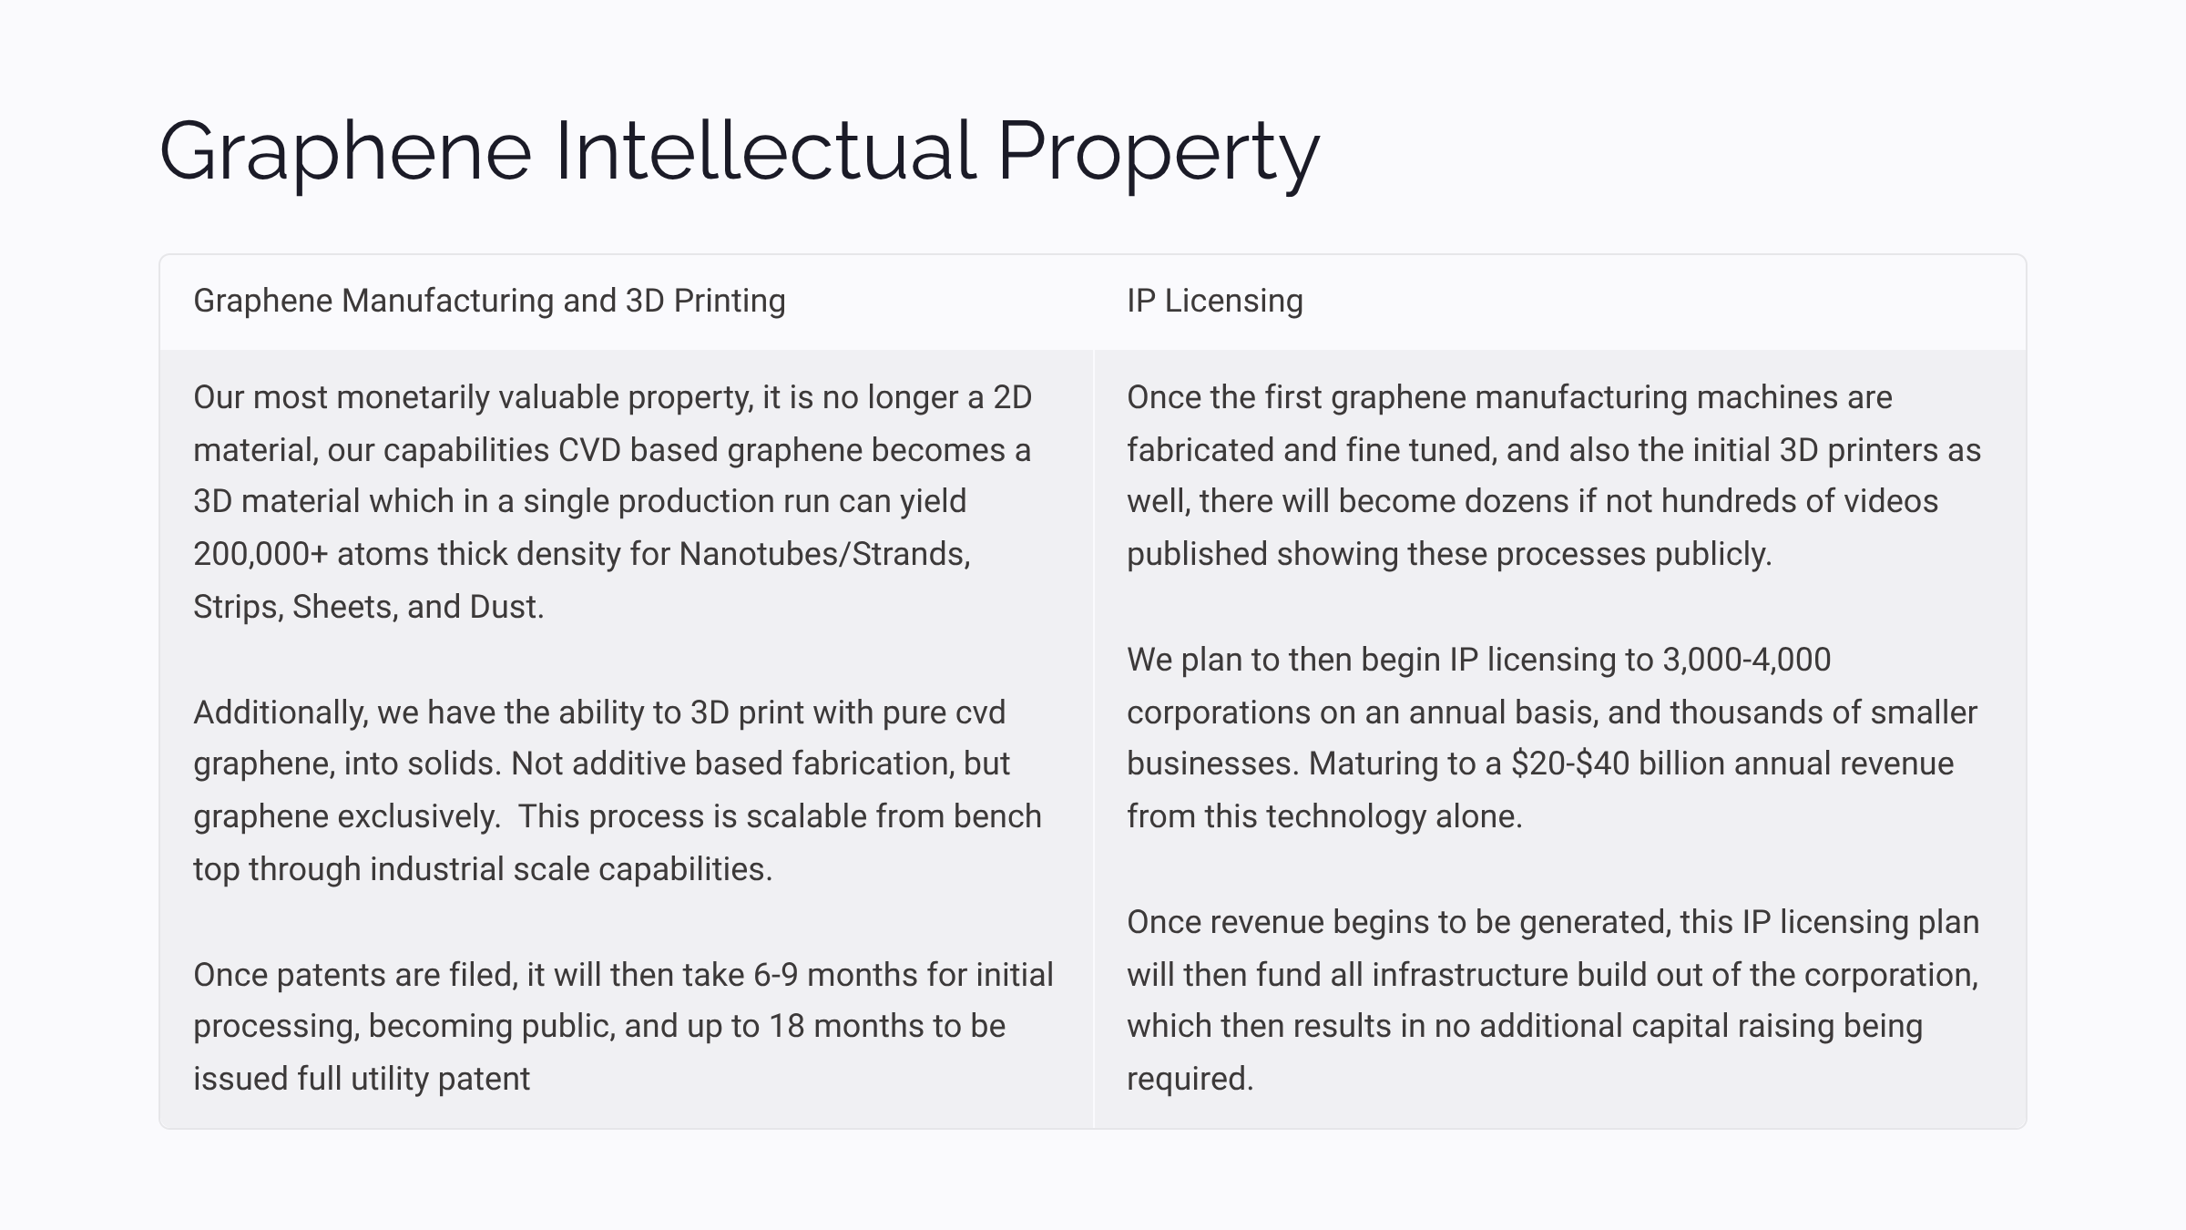Click the Strips, Sheets, and Dust line

(x=368, y=607)
